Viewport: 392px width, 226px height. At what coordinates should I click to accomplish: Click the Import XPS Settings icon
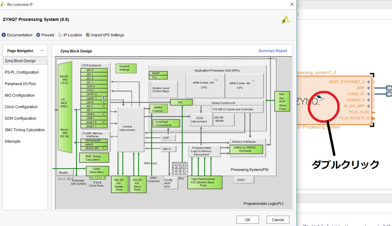tap(88, 35)
